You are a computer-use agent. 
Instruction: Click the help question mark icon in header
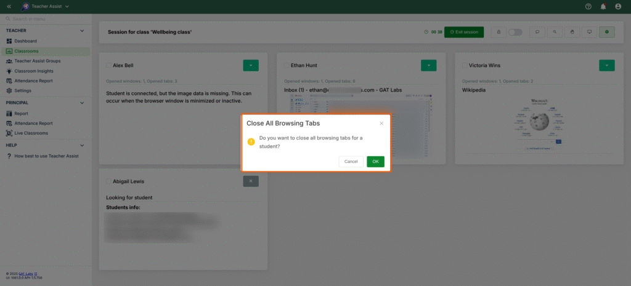click(588, 6)
